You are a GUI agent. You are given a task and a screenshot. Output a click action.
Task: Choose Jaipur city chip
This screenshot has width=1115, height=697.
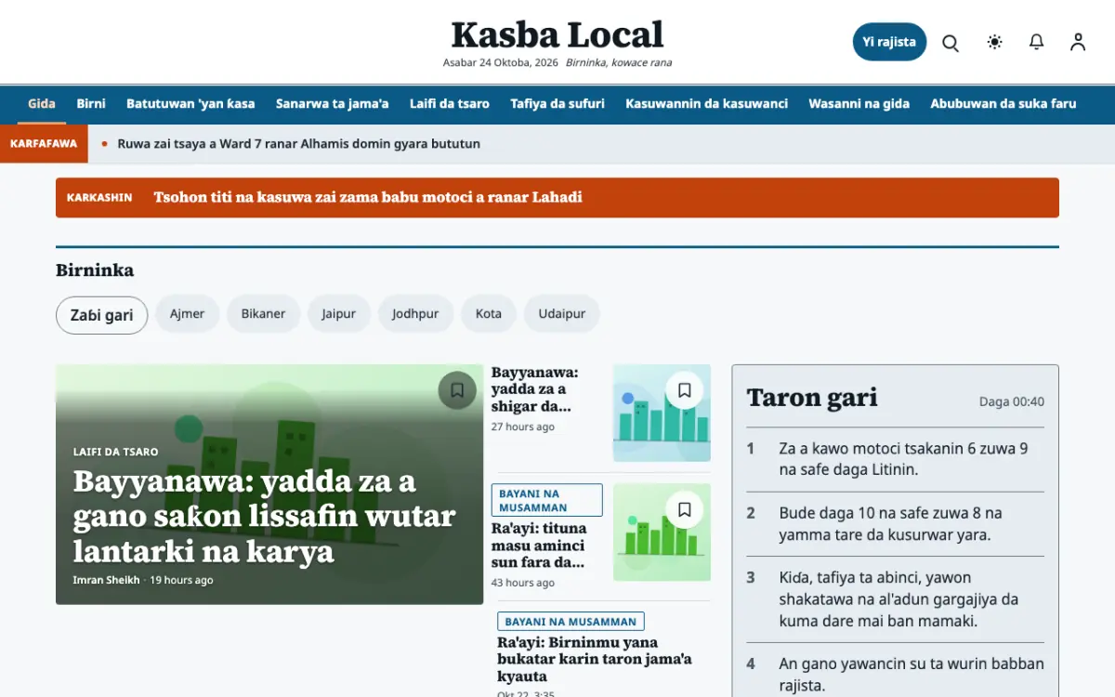pyautogui.click(x=339, y=314)
